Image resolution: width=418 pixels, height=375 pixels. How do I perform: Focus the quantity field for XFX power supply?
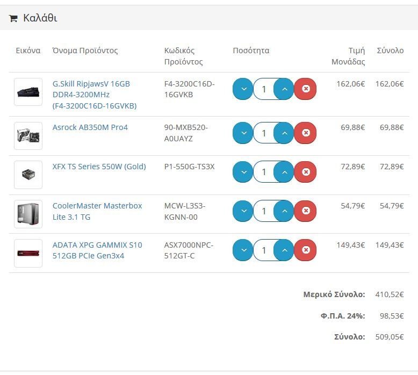(x=264, y=172)
